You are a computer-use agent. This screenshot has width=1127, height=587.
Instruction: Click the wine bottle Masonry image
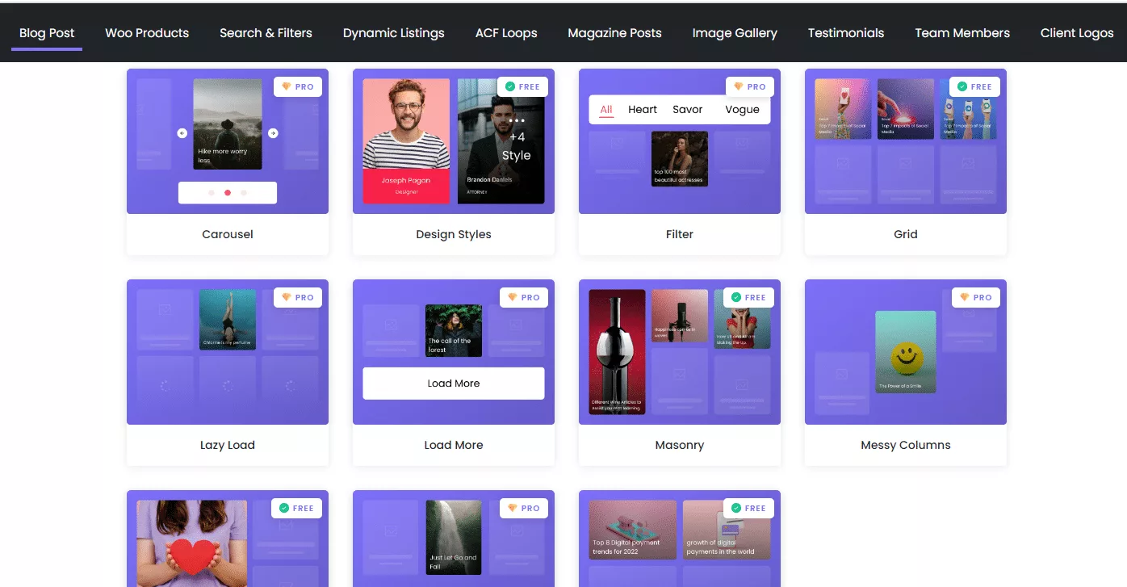(x=617, y=351)
